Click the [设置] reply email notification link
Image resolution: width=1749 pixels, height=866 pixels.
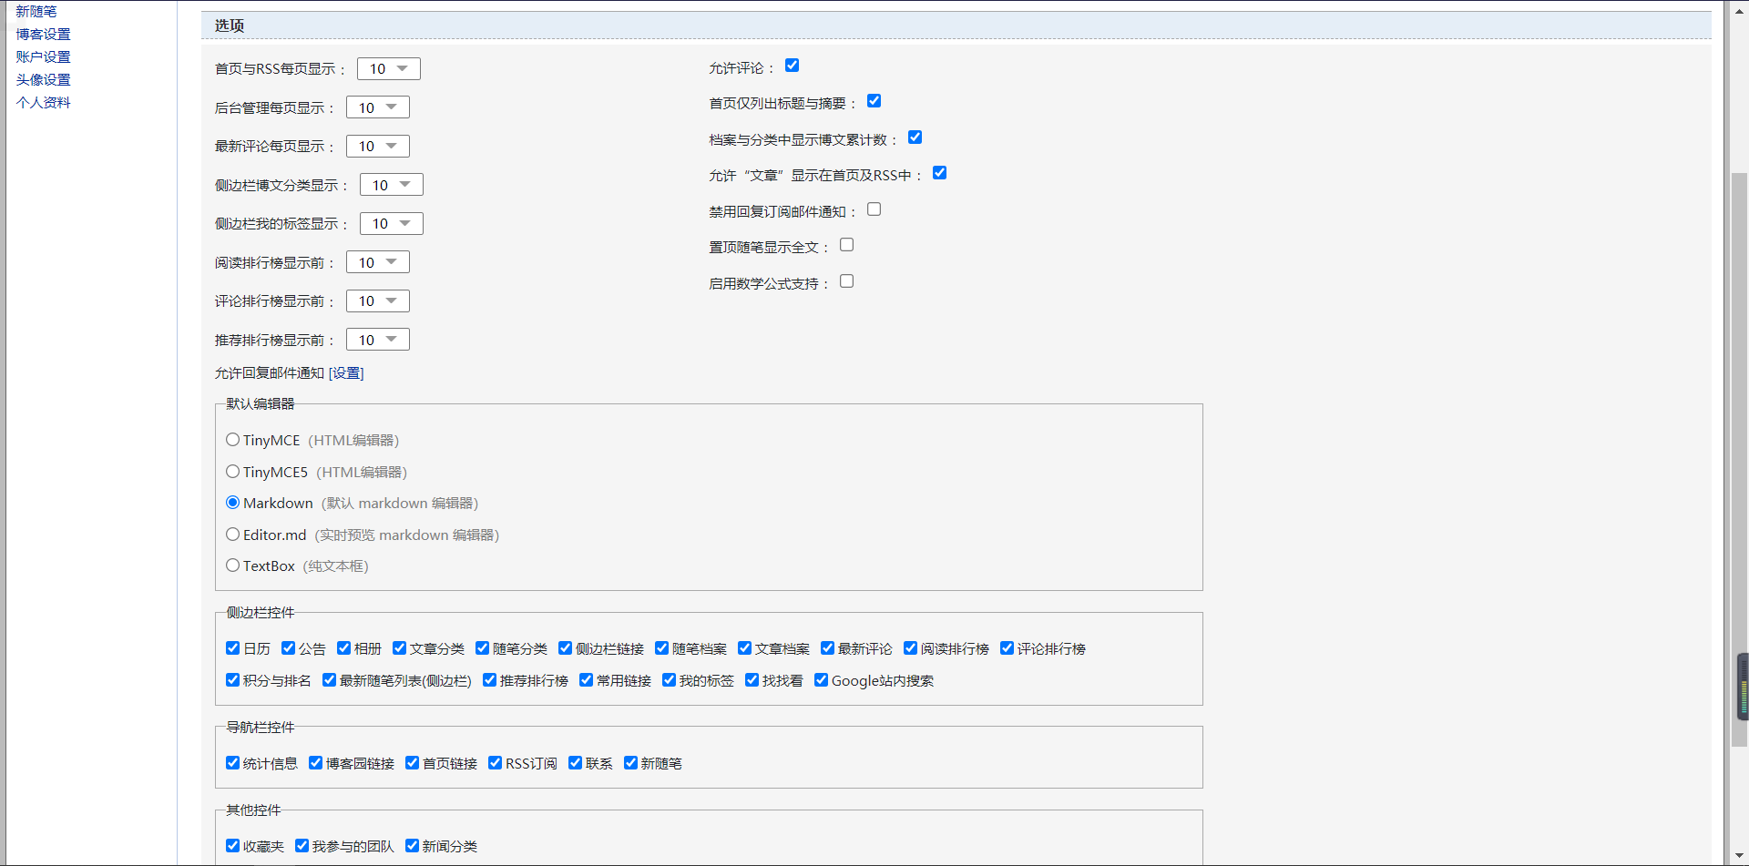pyautogui.click(x=346, y=373)
